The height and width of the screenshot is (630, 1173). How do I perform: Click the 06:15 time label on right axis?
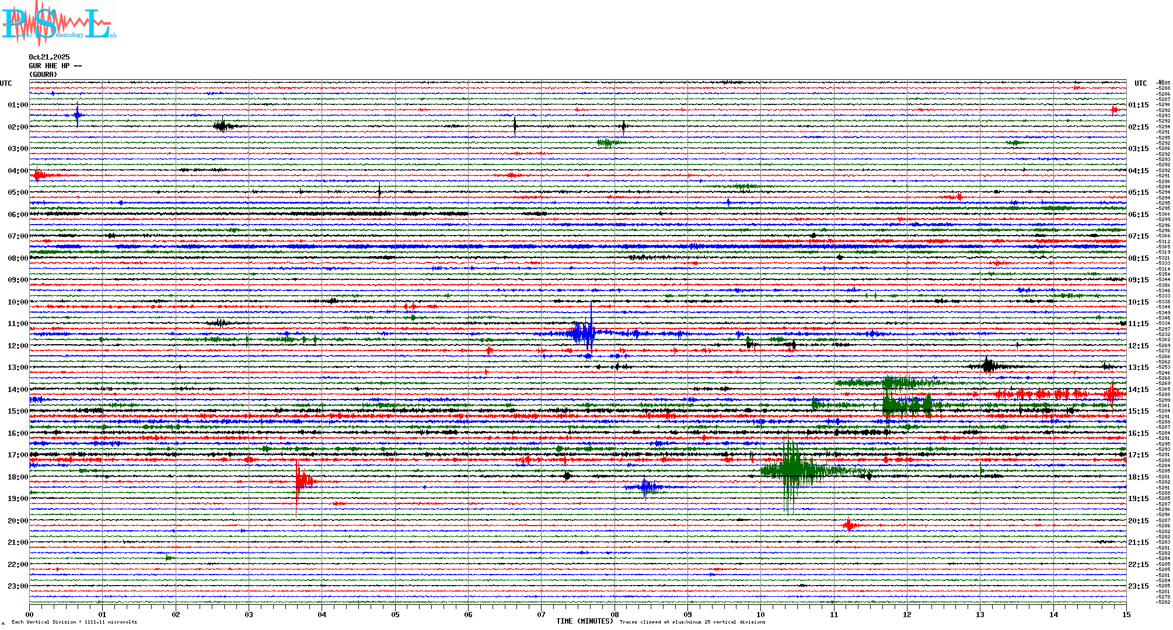1138,215
